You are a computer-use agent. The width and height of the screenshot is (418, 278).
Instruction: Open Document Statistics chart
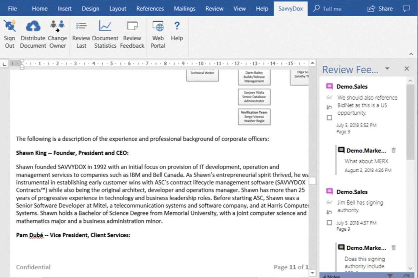point(105,26)
